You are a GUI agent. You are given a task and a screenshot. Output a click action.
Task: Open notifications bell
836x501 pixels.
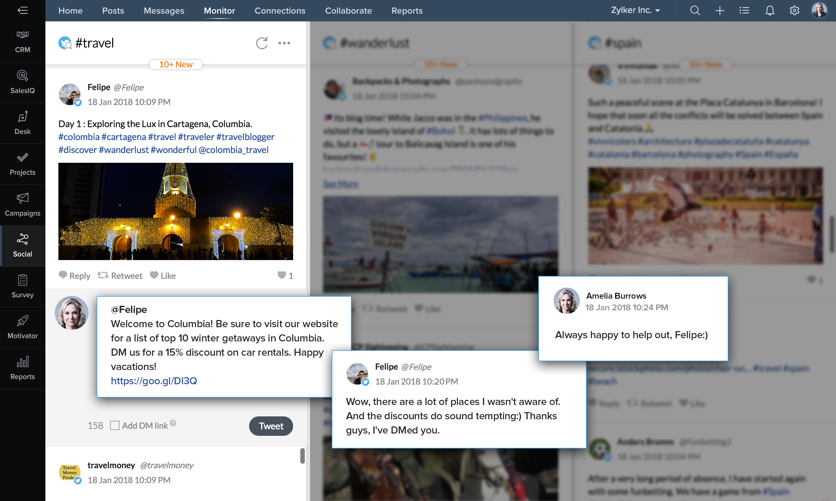coord(770,10)
